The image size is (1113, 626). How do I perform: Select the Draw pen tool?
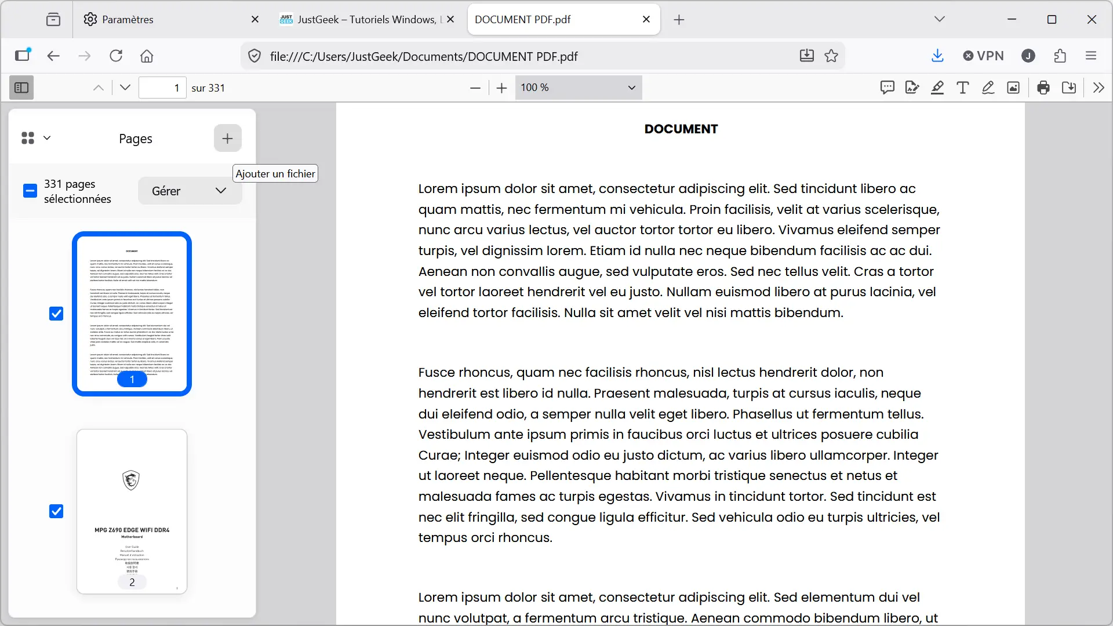point(988,88)
